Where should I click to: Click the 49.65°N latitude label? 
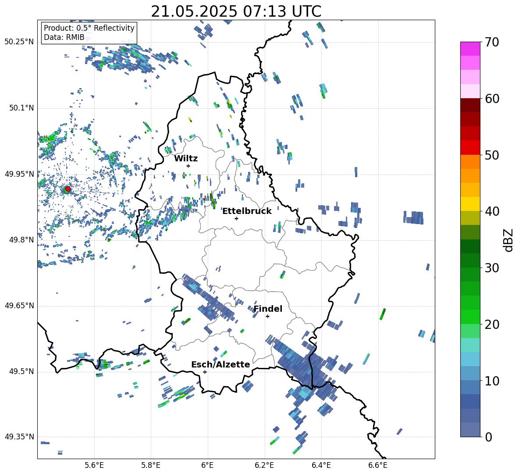tap(19, 305)
